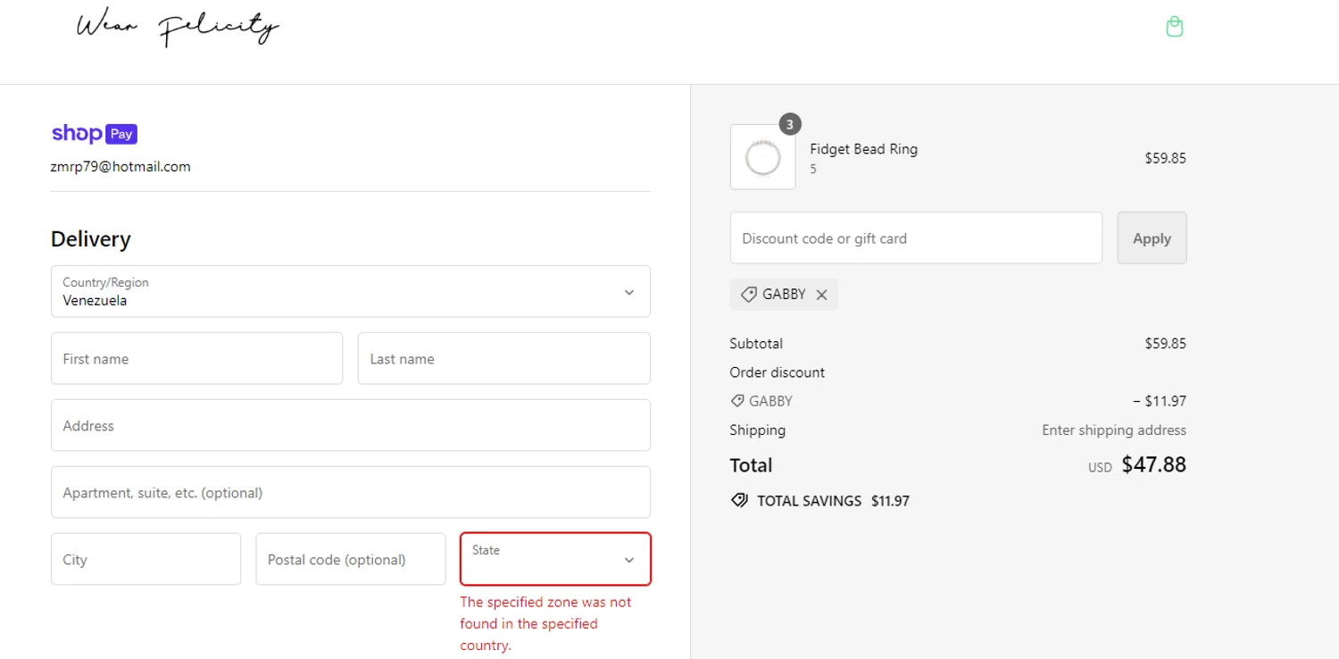Viewport: 1339px width, 659px height.
Task: Click the GABBY discount tag icon
Action: pos(749,295)
